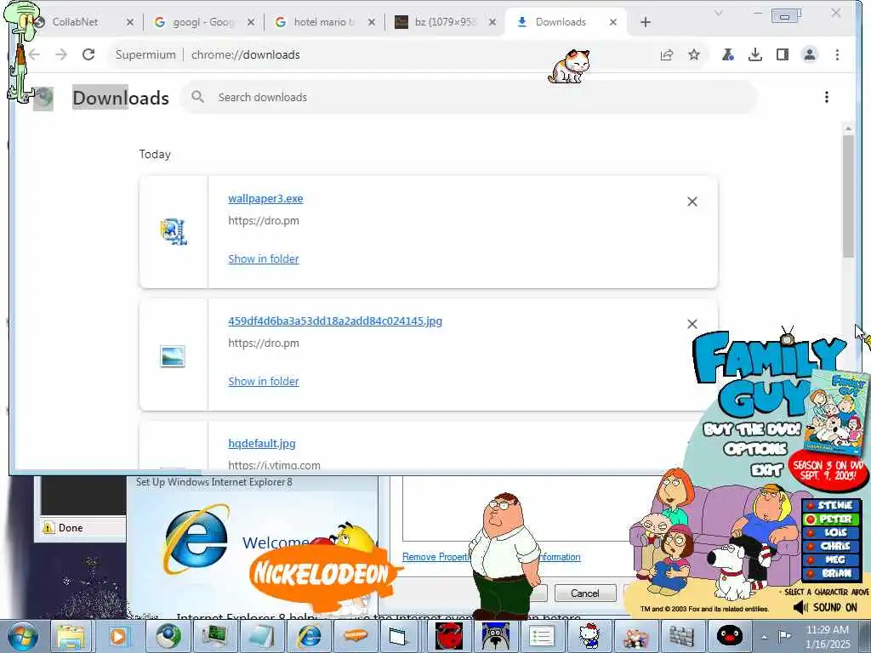Select Stewie in Family Guy character list

click(830, 505)
